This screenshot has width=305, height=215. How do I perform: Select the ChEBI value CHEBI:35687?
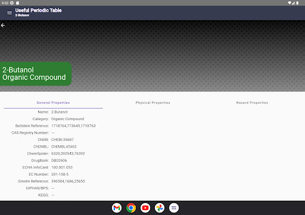63,140
